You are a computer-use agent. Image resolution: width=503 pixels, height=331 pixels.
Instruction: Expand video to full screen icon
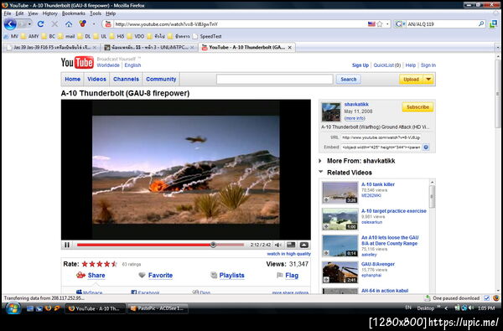point(303,245)
